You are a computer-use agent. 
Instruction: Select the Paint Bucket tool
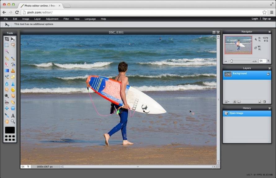click(x=13, y=64)
